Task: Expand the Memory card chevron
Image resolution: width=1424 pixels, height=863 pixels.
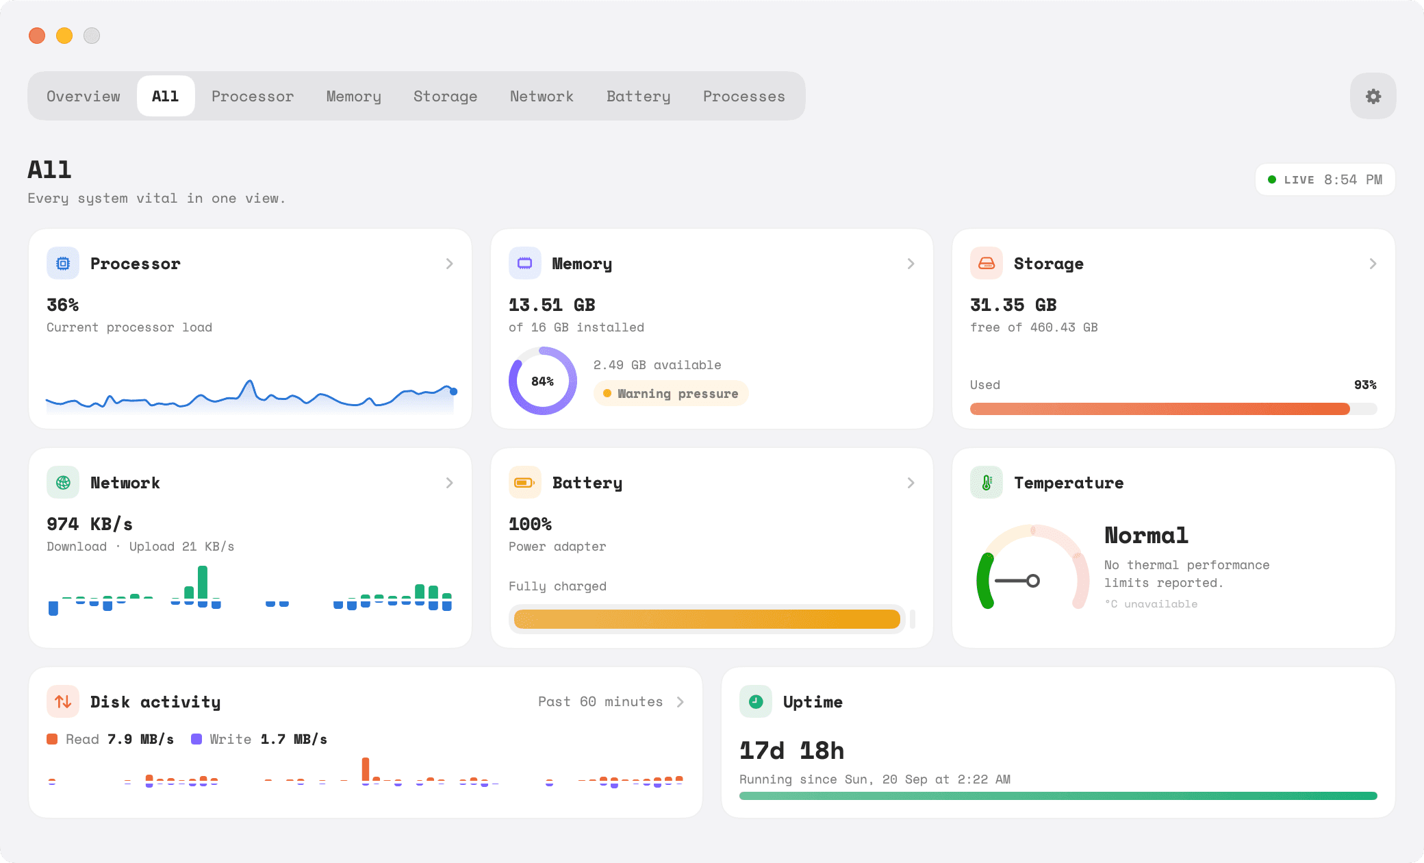Action: coord(911,264)
